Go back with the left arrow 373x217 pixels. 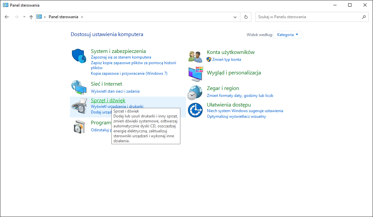pos(7,17)
